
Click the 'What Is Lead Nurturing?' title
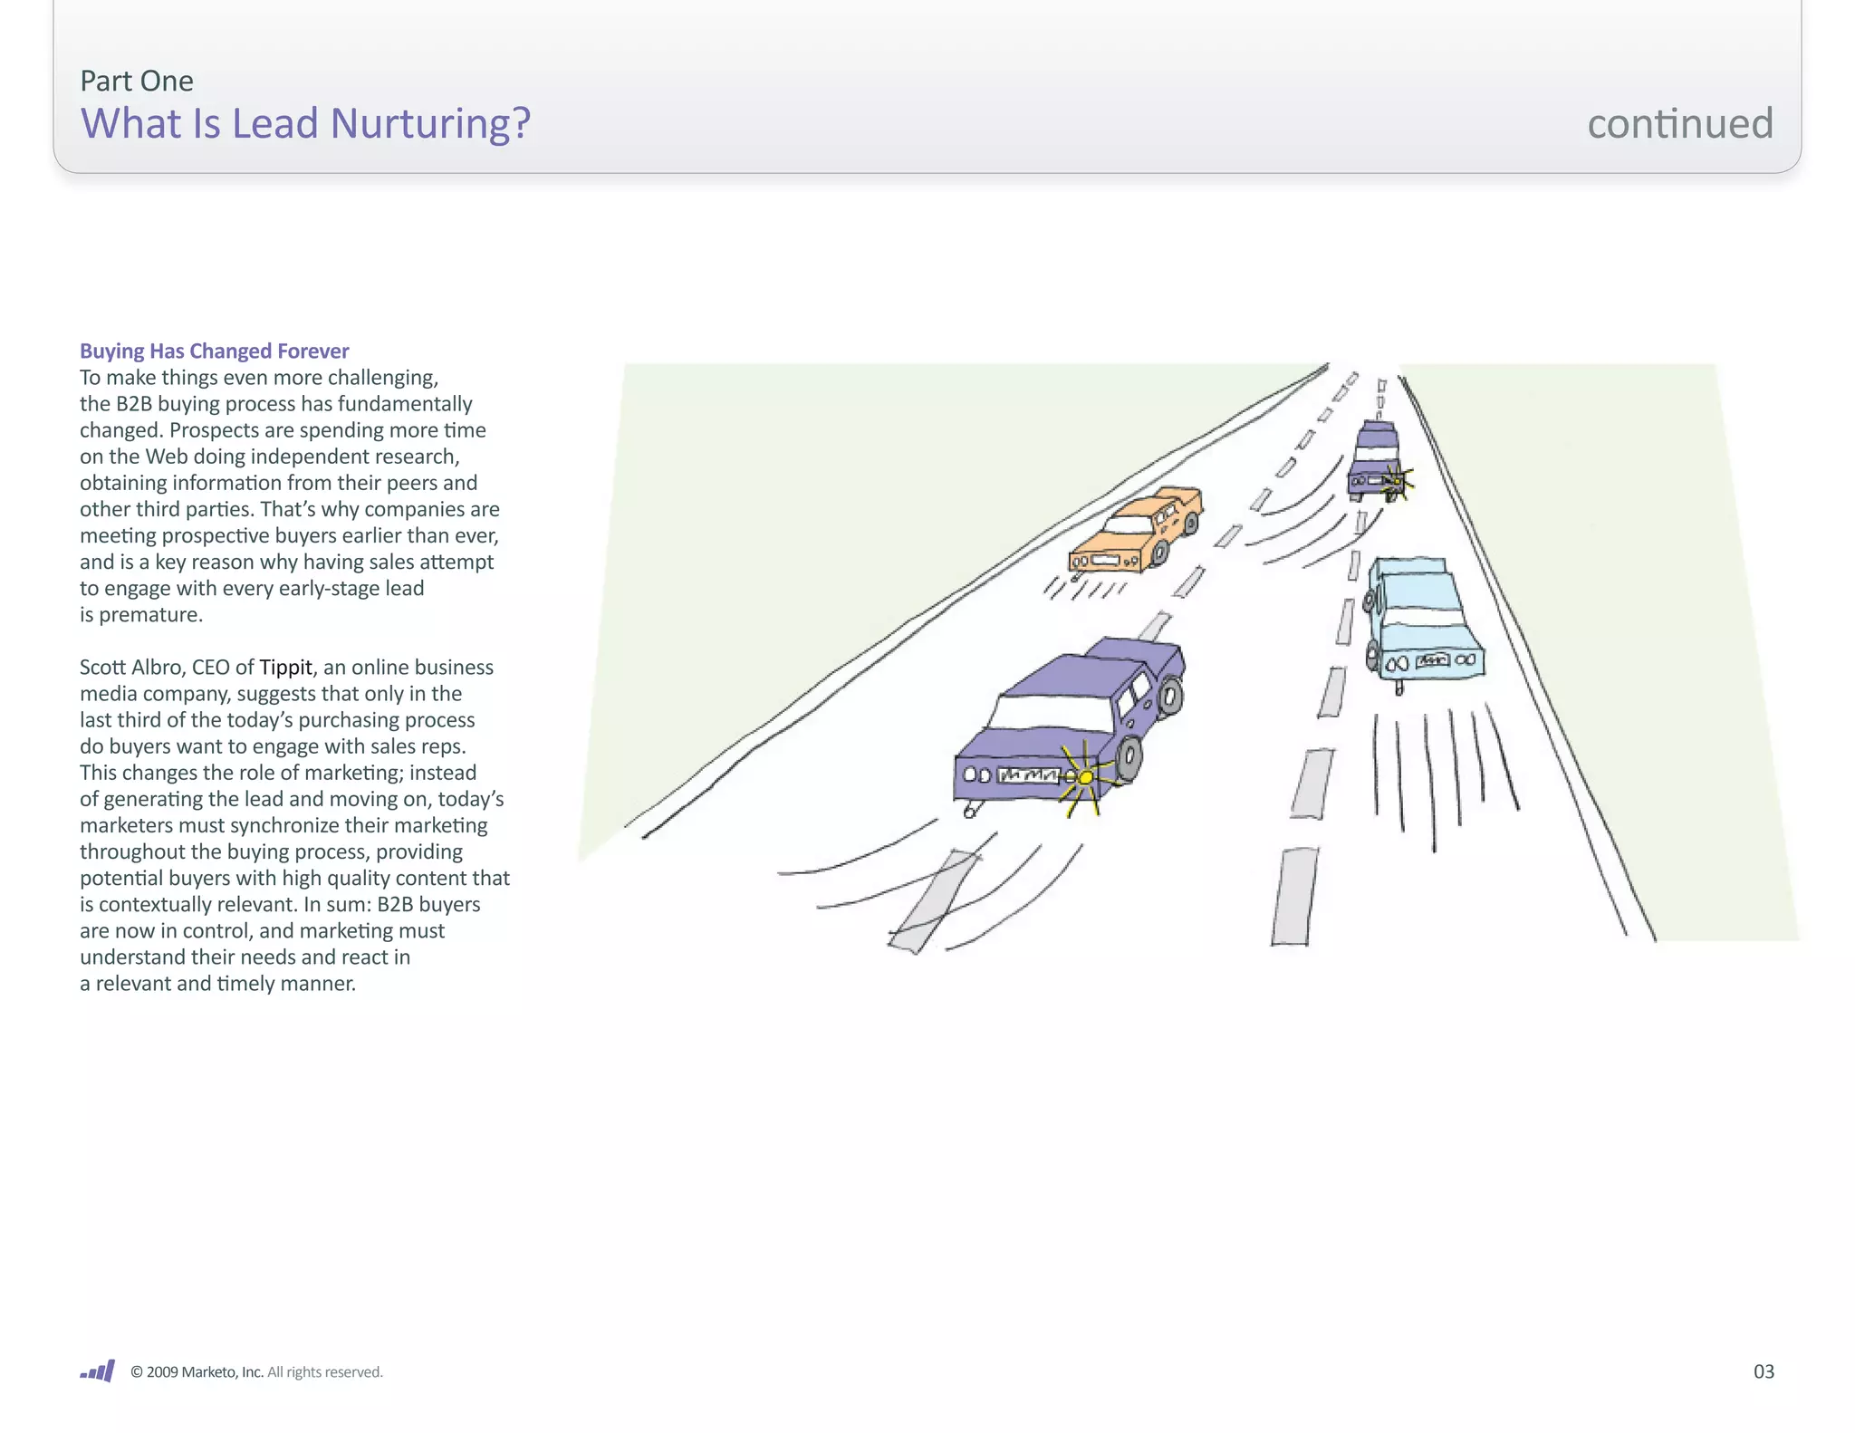[305, 123]
